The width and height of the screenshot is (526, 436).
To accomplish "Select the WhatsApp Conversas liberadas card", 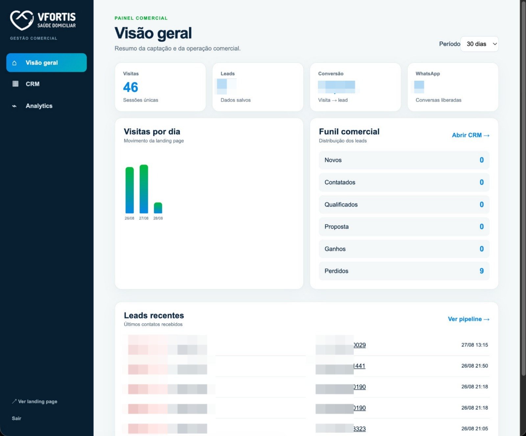I will 453,87.
